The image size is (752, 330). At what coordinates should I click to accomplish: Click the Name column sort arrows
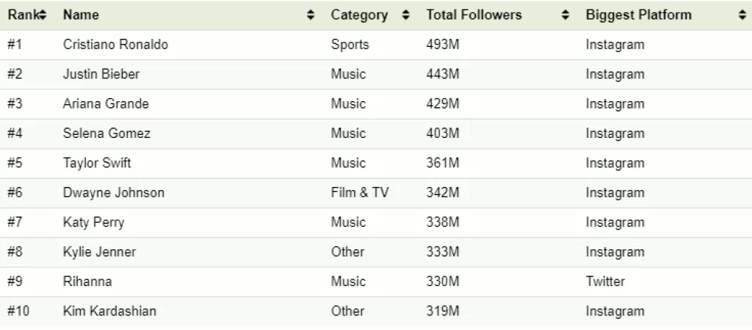click(x=311, y=15)
